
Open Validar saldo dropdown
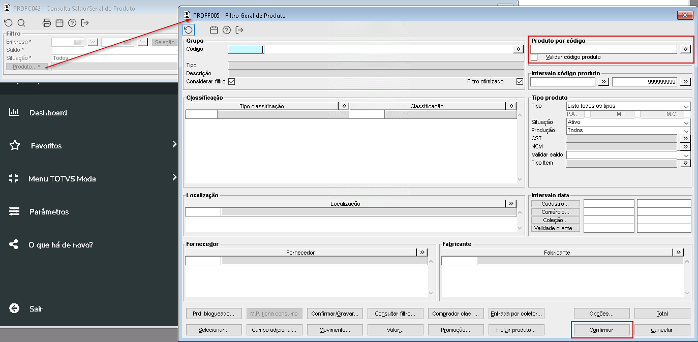point(628,155)
